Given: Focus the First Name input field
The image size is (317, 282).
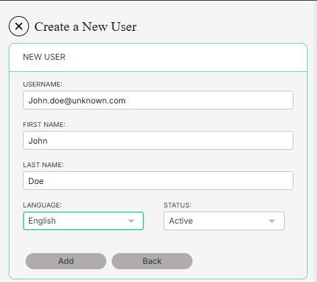Looking at the screenshot, I should [x=158, y=140].
